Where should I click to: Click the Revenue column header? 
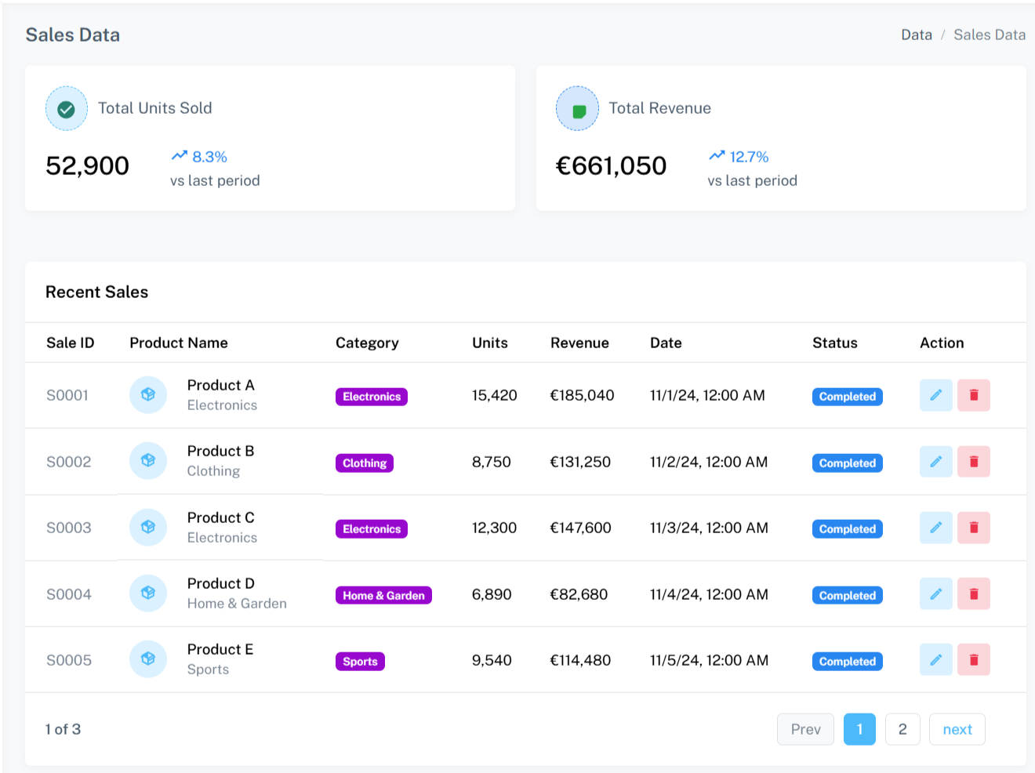click(579, 343)
